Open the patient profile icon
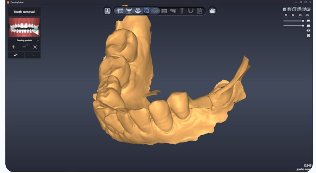Image resolution: width=316 pixels, height=173 pixels. tap(107, 11)
